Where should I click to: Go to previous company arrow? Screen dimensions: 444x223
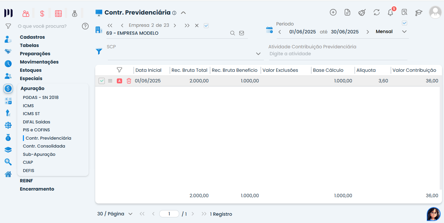tap(122, 25)
